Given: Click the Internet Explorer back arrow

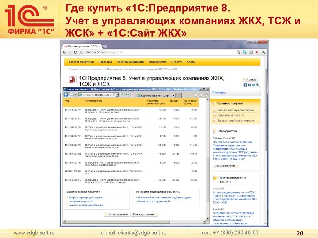Looking at the screenshot, I should tap(66, 95).
